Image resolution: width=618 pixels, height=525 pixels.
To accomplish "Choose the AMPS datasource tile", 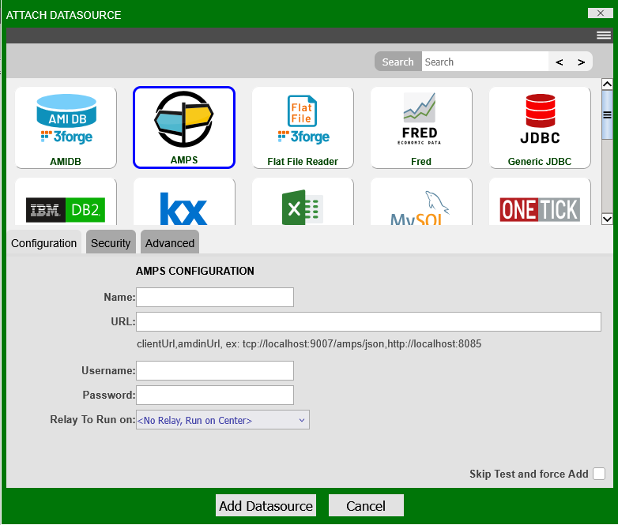I will [x=184, y=127].
